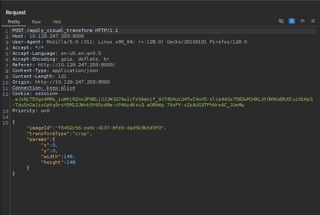The width and height of the screenshot is (320, 215).
Task: Switch to the Hex tab
Action: pyautogui.click(x=57, y=22)
